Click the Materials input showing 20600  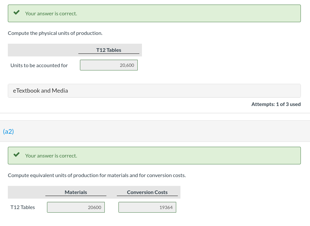click(76, 207)
